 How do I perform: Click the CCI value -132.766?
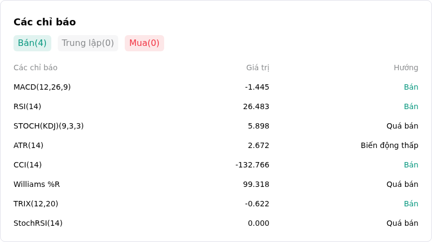click(x=252, y=165)
